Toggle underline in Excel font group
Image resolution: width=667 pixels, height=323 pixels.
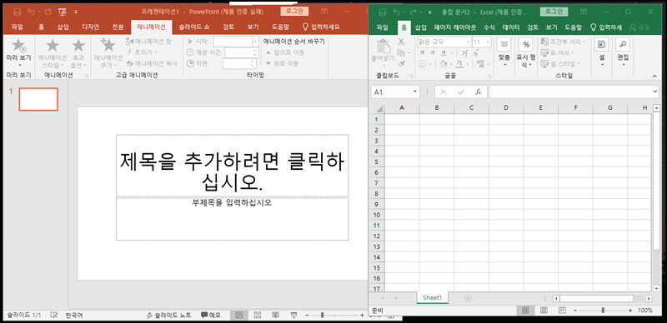pos(444,53)
